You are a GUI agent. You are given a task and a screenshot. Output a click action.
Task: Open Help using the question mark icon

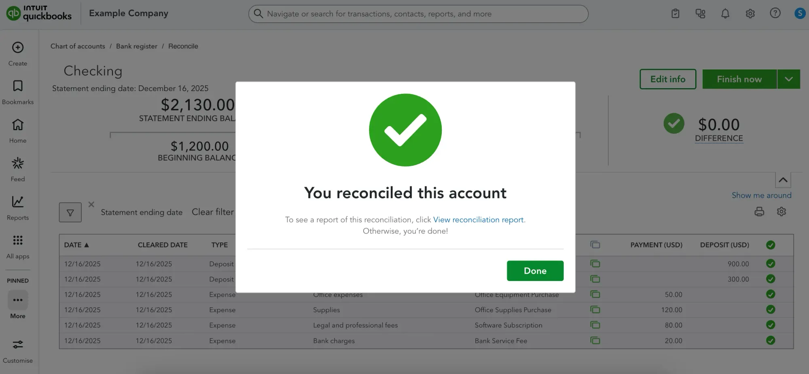[775, 13]
